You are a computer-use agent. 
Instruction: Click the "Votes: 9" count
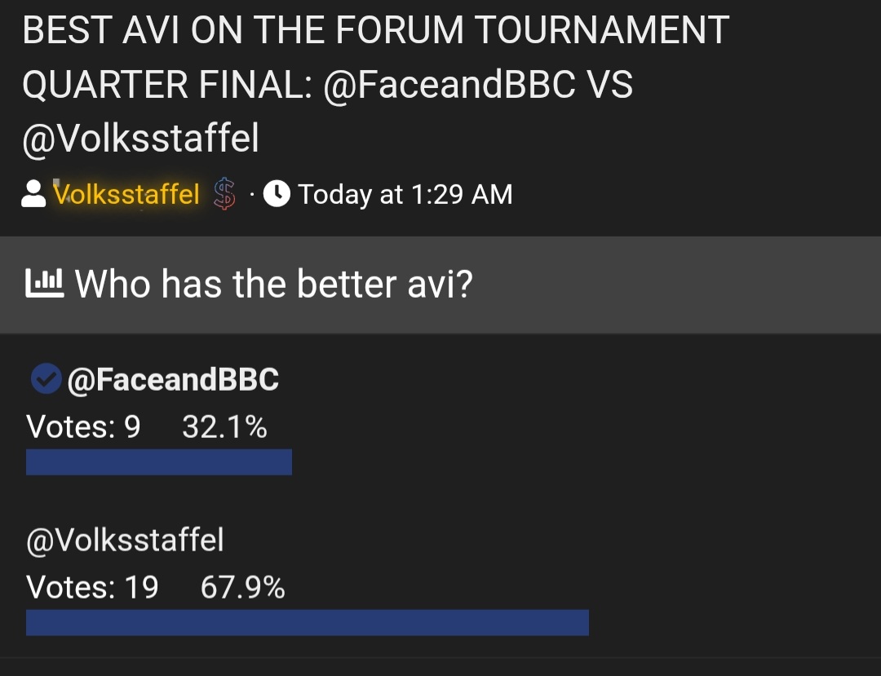point(83,426)
